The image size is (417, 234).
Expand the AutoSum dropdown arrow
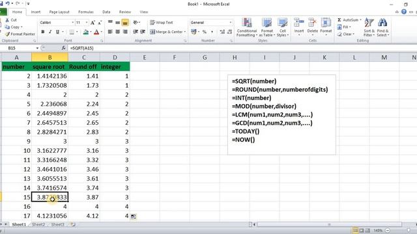[360, 20]
